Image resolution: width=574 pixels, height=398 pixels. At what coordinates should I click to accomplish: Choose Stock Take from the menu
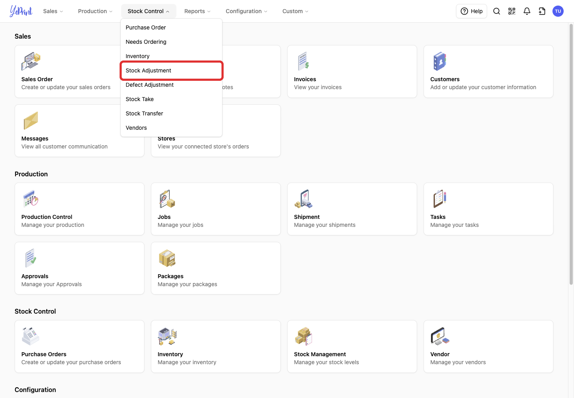171,99
